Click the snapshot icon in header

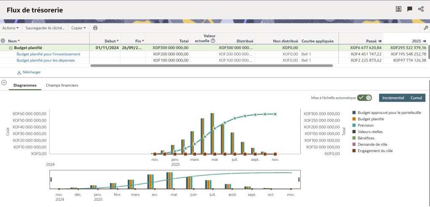tap(399, 9)
